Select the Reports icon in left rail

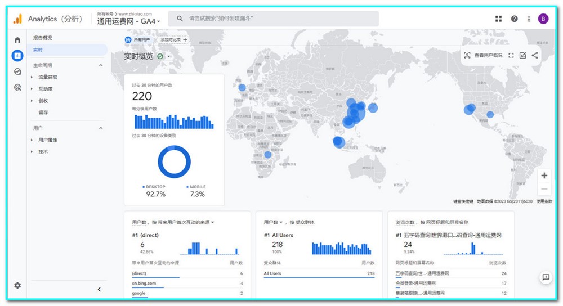[17, 55]
